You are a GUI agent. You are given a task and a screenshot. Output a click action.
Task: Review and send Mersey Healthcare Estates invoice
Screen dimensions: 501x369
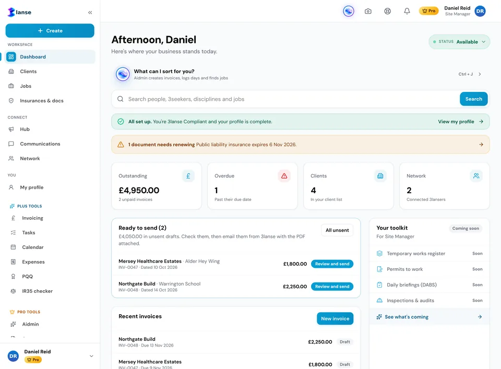click(332, 264)
